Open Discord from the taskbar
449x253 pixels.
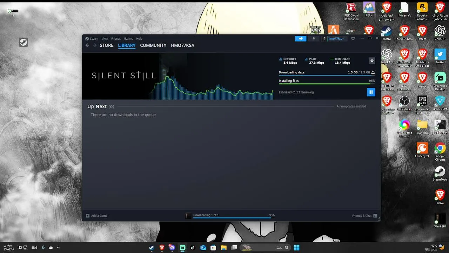coord(172,247)
